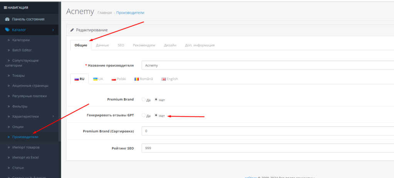The image size is (394, 178).
Task: Set Premium Brand to Да
Action: [x=144, y=99]
